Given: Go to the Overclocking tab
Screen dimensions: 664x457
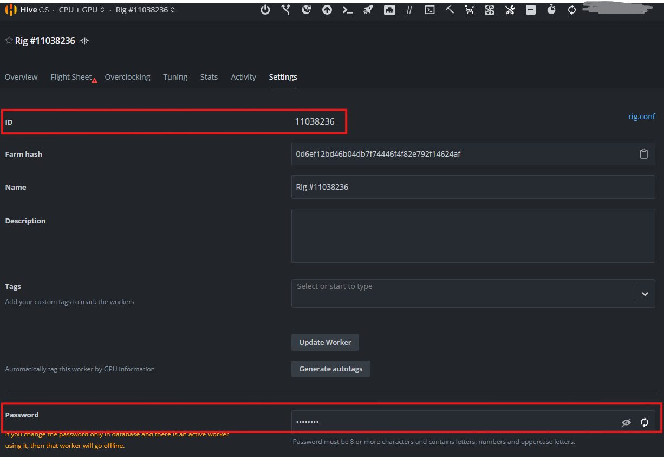Looking at the screenshot, I should click(127, 77).
